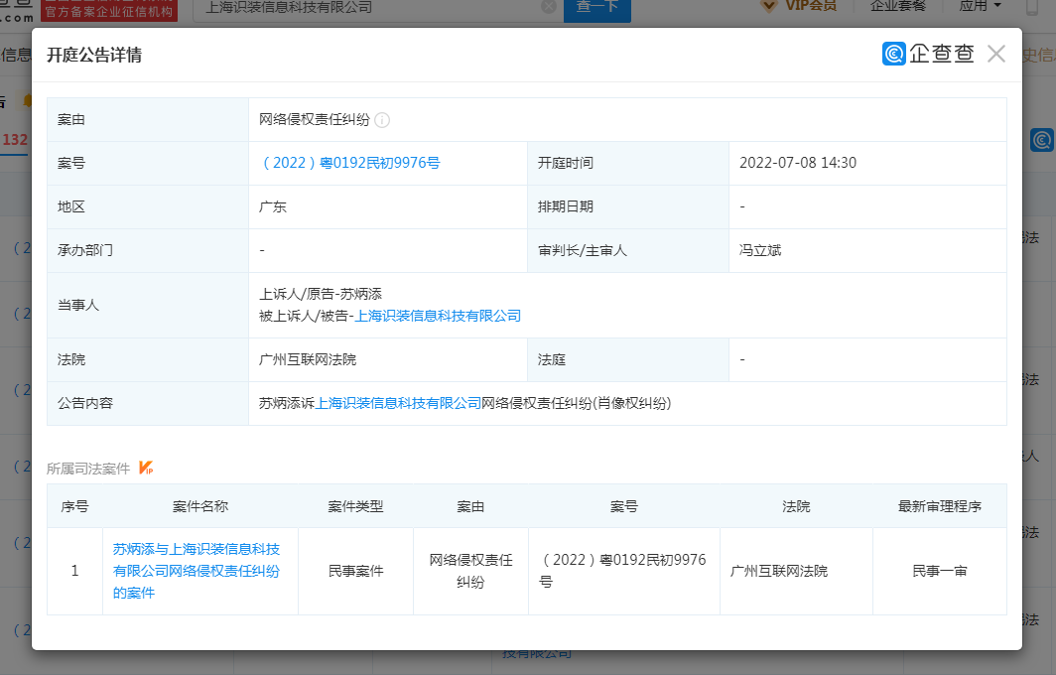Click the VIP badge beside 所属司法案件

(x=146, y=468)
